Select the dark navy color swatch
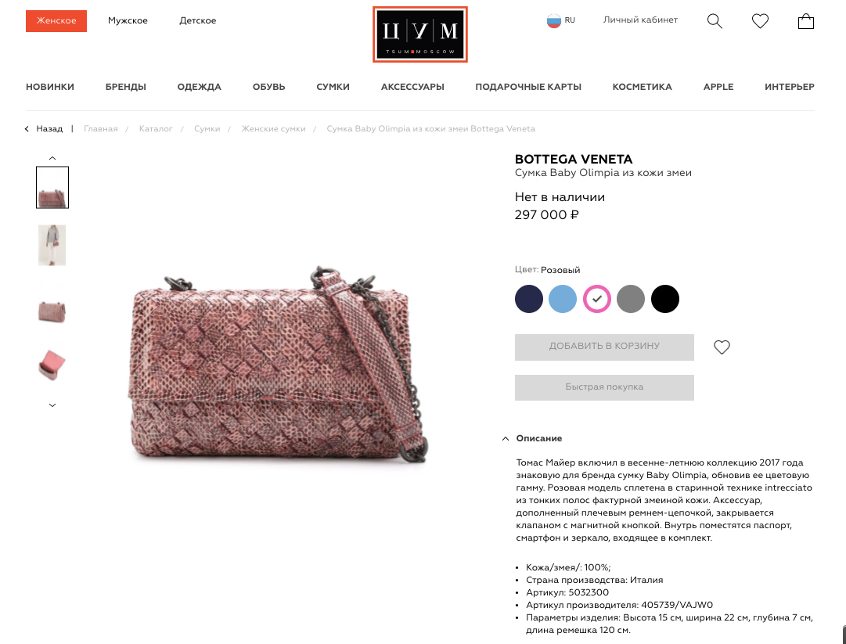Viewport: 846px width, 644px height. [529, 299]
